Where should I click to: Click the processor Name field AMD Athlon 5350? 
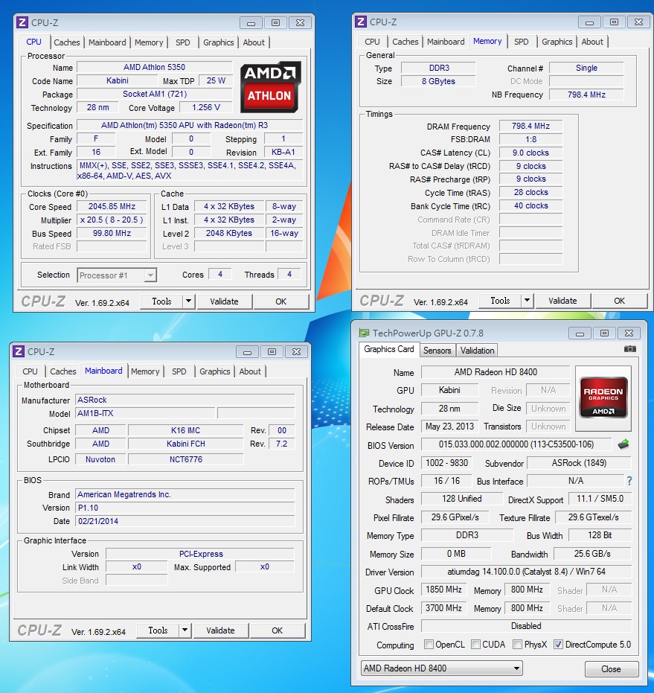(x=154, y=67)
